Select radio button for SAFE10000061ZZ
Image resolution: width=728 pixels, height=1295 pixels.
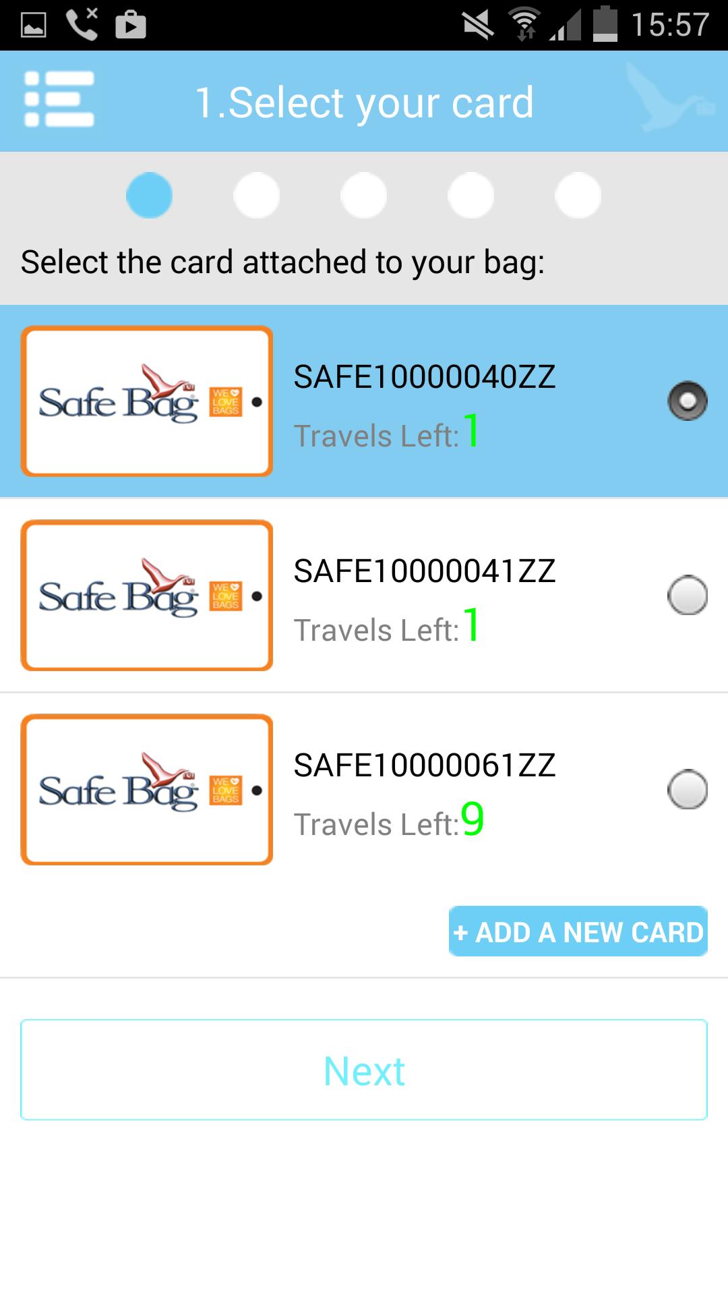pos(687,789)
